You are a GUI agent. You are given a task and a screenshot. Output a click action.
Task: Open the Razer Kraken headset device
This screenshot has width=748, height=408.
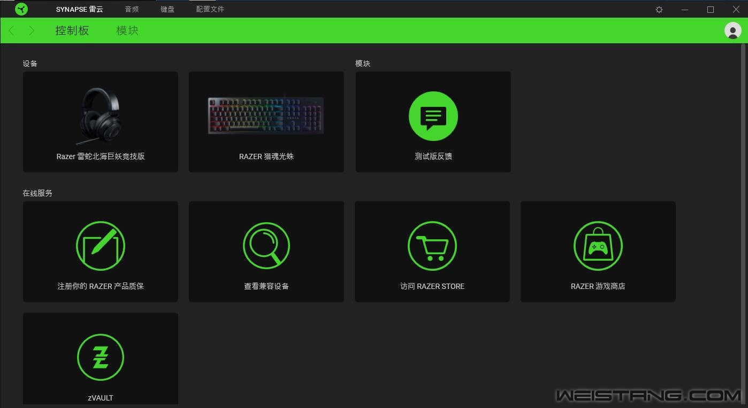101,122
